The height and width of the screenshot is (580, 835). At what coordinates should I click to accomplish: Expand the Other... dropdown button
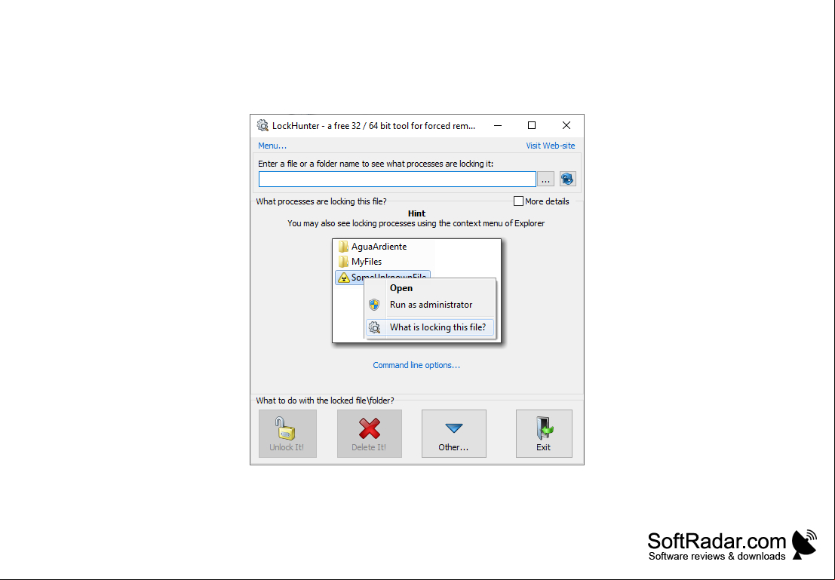coord(454,434)
